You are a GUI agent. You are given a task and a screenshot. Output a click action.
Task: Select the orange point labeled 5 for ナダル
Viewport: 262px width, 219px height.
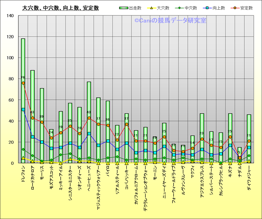(x=240, y=158)
